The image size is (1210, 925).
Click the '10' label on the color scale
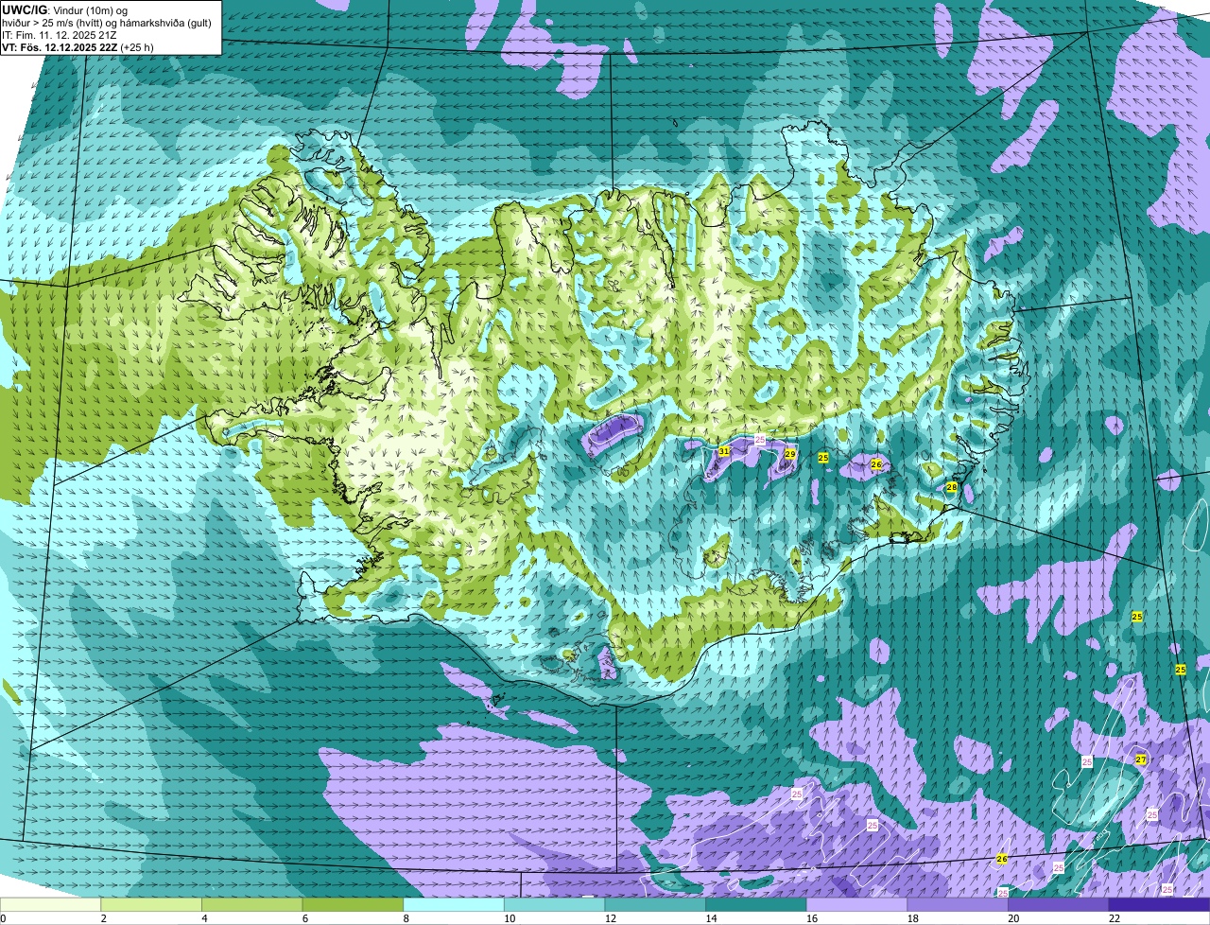pos(510,918)
